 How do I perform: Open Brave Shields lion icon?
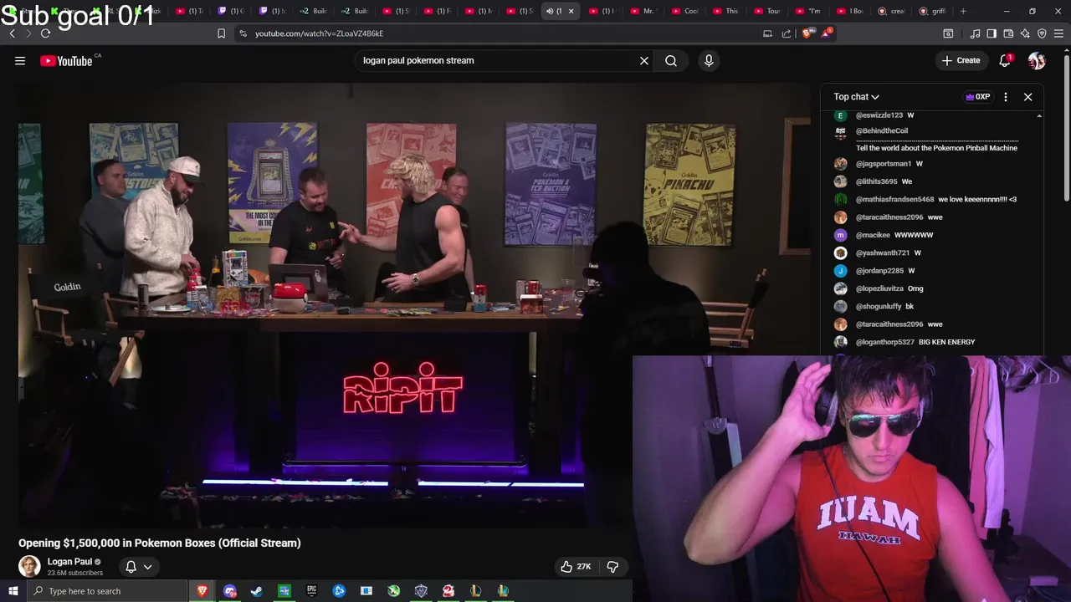[807, 33]
